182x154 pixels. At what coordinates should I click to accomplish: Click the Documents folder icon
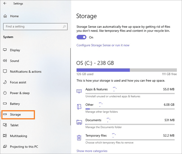pos(79,122)
